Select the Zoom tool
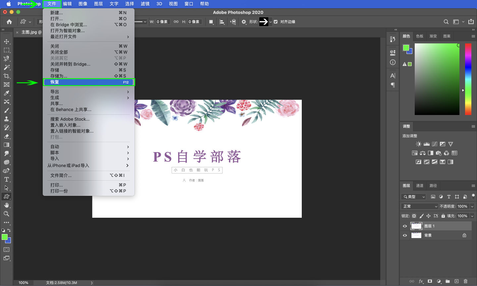The image size is (477, 286). pyautogui.click(x=7, y=214)
